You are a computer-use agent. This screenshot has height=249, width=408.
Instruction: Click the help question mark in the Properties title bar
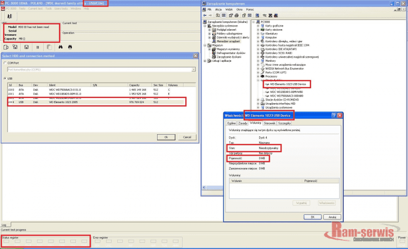[x=333, y=116]
